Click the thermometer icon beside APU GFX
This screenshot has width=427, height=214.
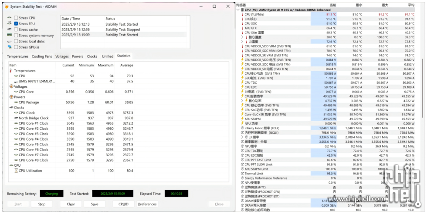[x=242, y=28]
